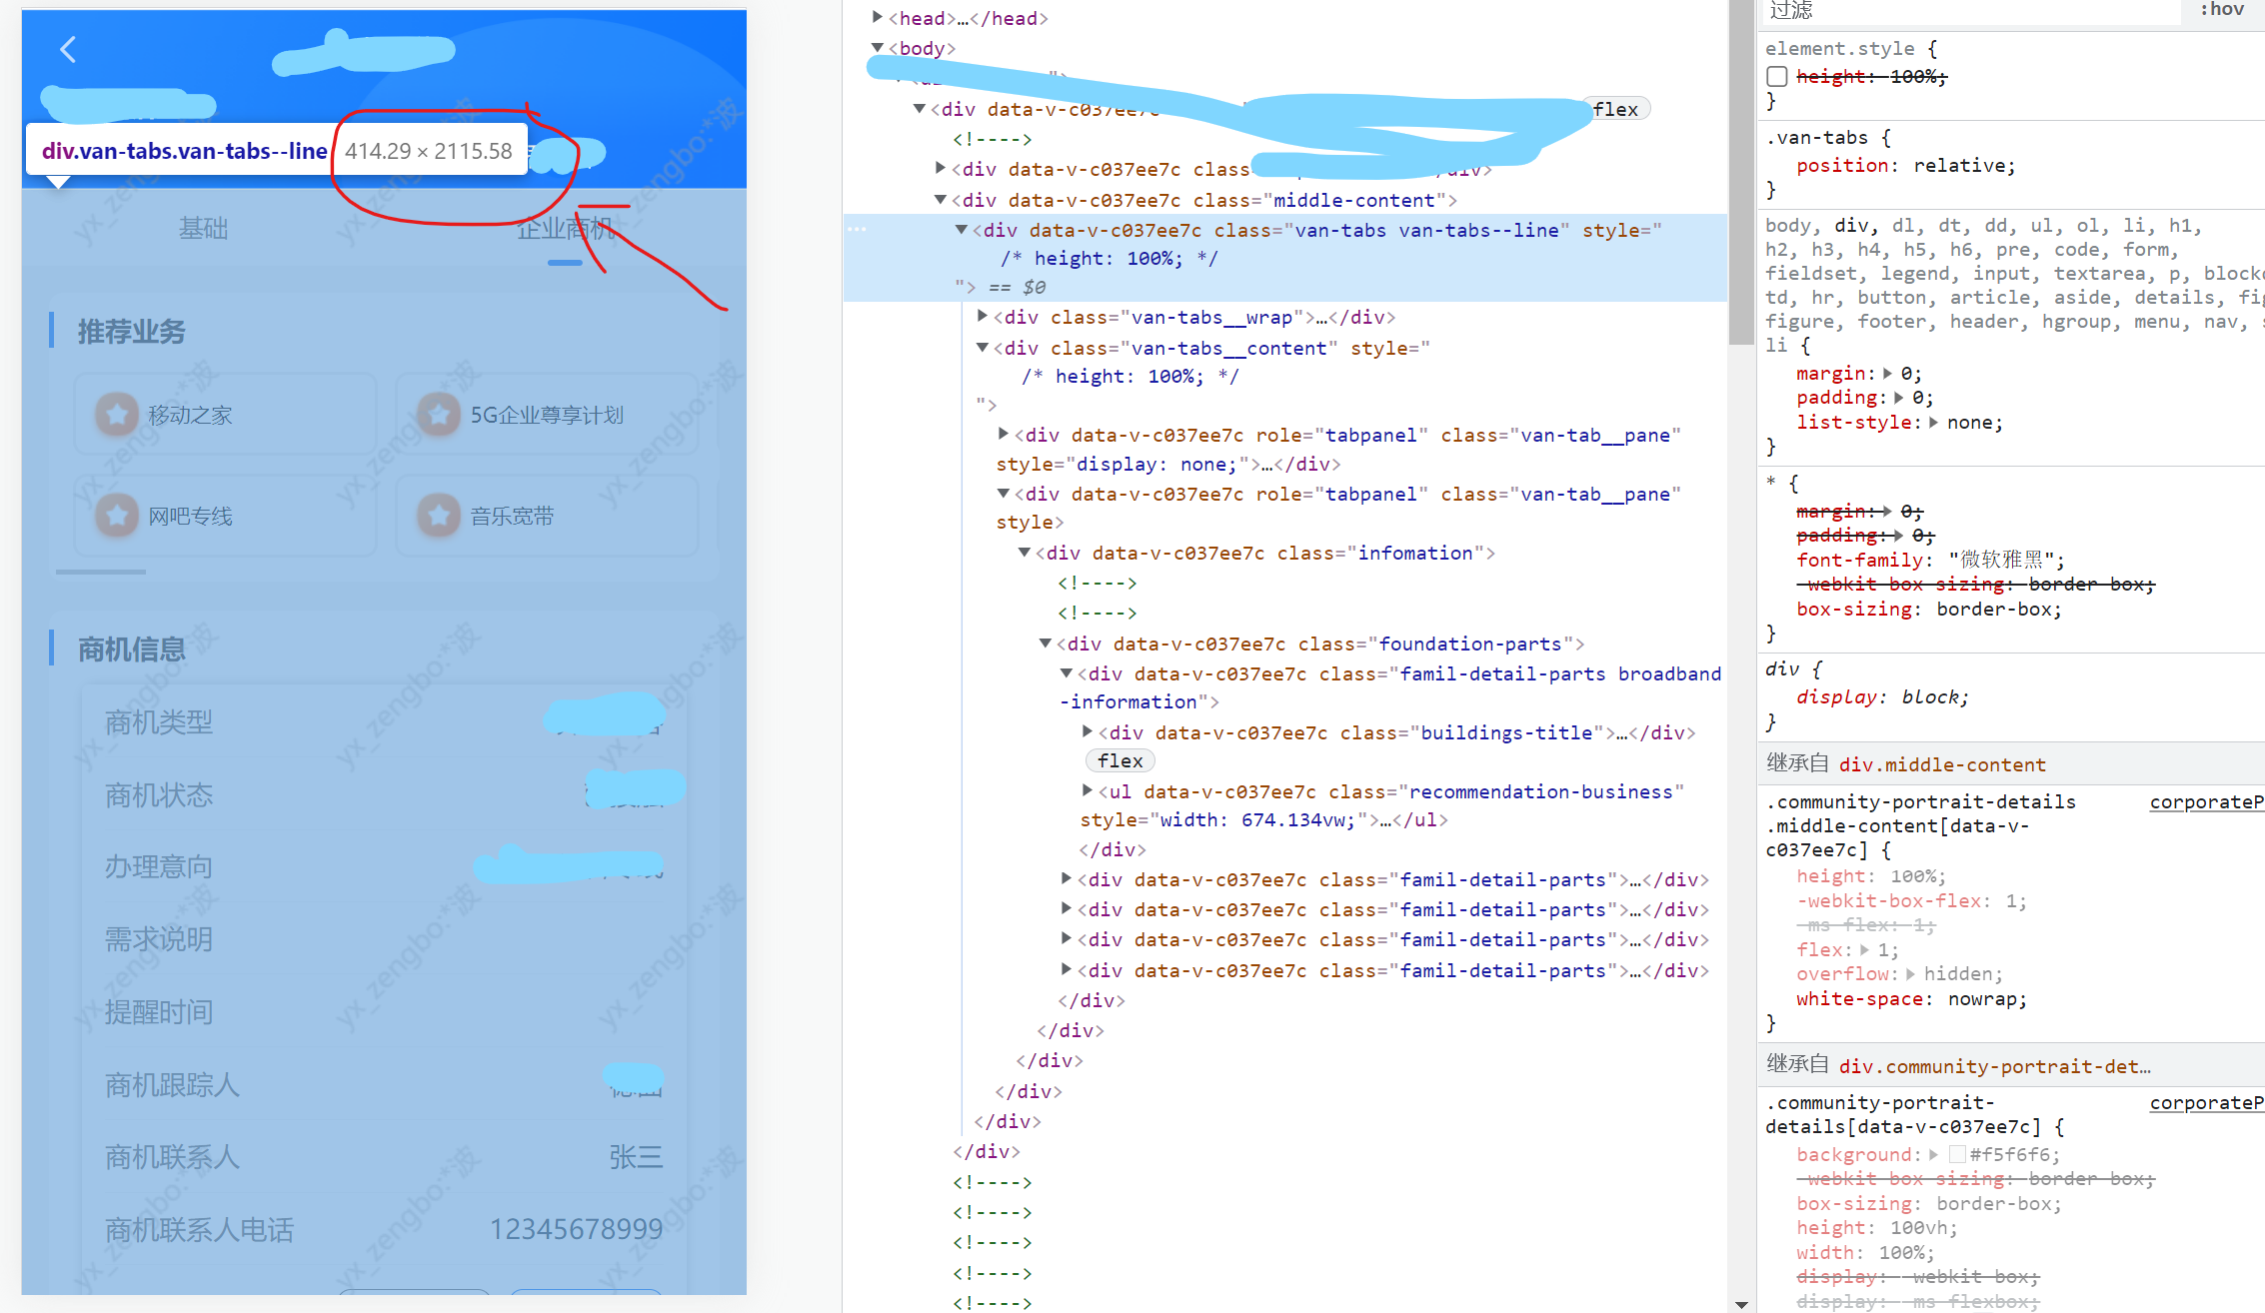Click the 办理意向 row label

(159, 866)
